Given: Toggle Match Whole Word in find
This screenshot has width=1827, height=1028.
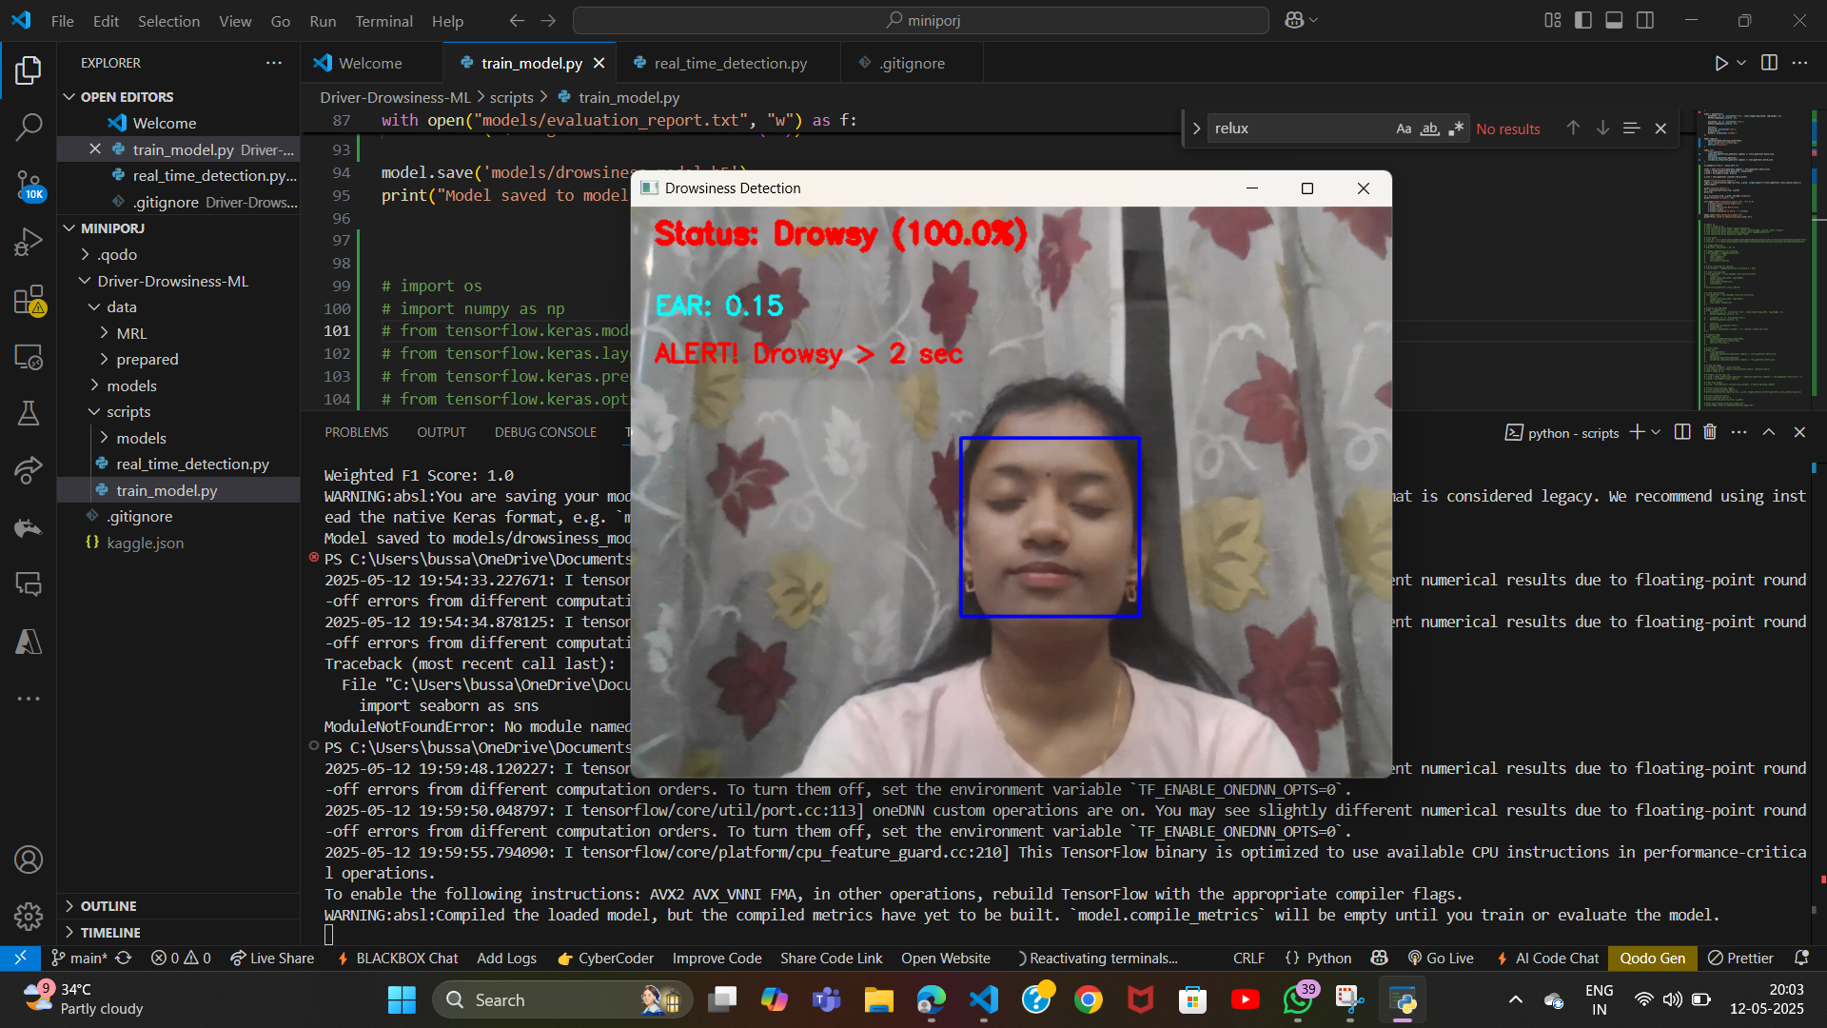Looking at the screenshot, I should [1429, 128].
